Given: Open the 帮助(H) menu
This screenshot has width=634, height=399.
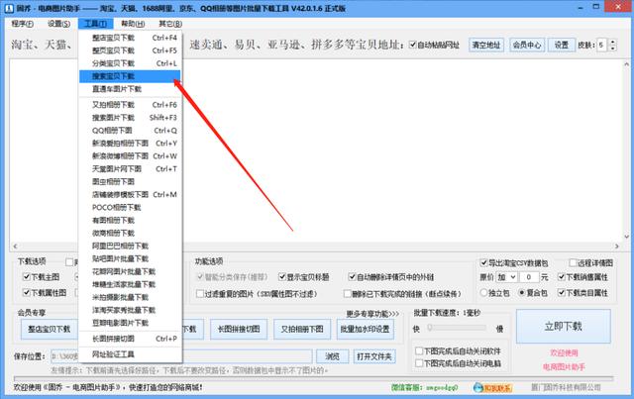Looking at the screenshot, I should coord(133,24).
